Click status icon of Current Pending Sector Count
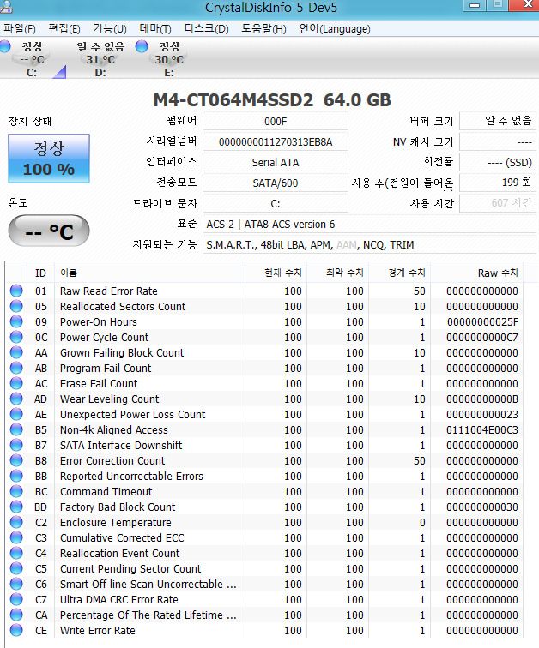This screenshot has width=539, height=648. tap(16, 568)
